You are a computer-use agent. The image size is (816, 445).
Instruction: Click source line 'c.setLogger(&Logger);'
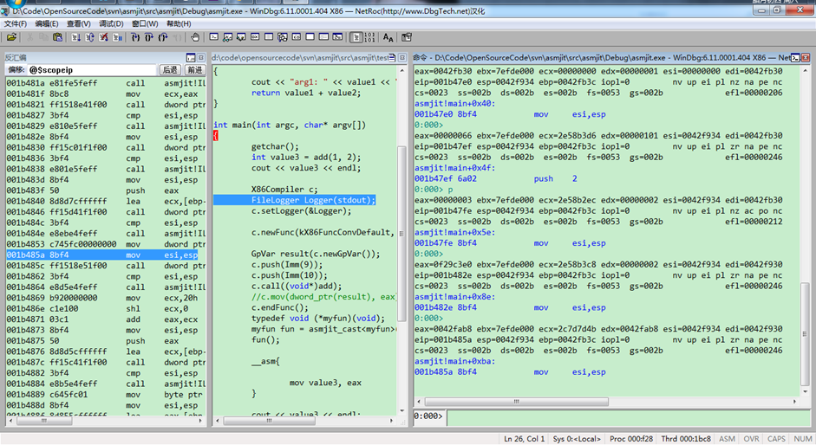coord(301,211)
